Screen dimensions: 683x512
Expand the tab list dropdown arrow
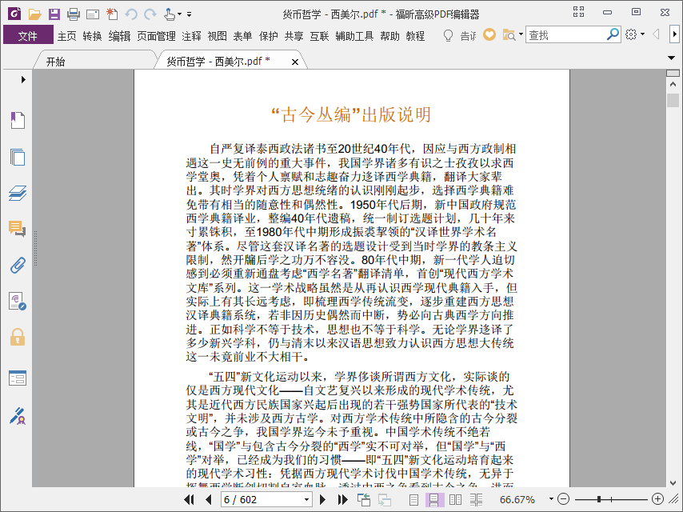click(671, 58)
